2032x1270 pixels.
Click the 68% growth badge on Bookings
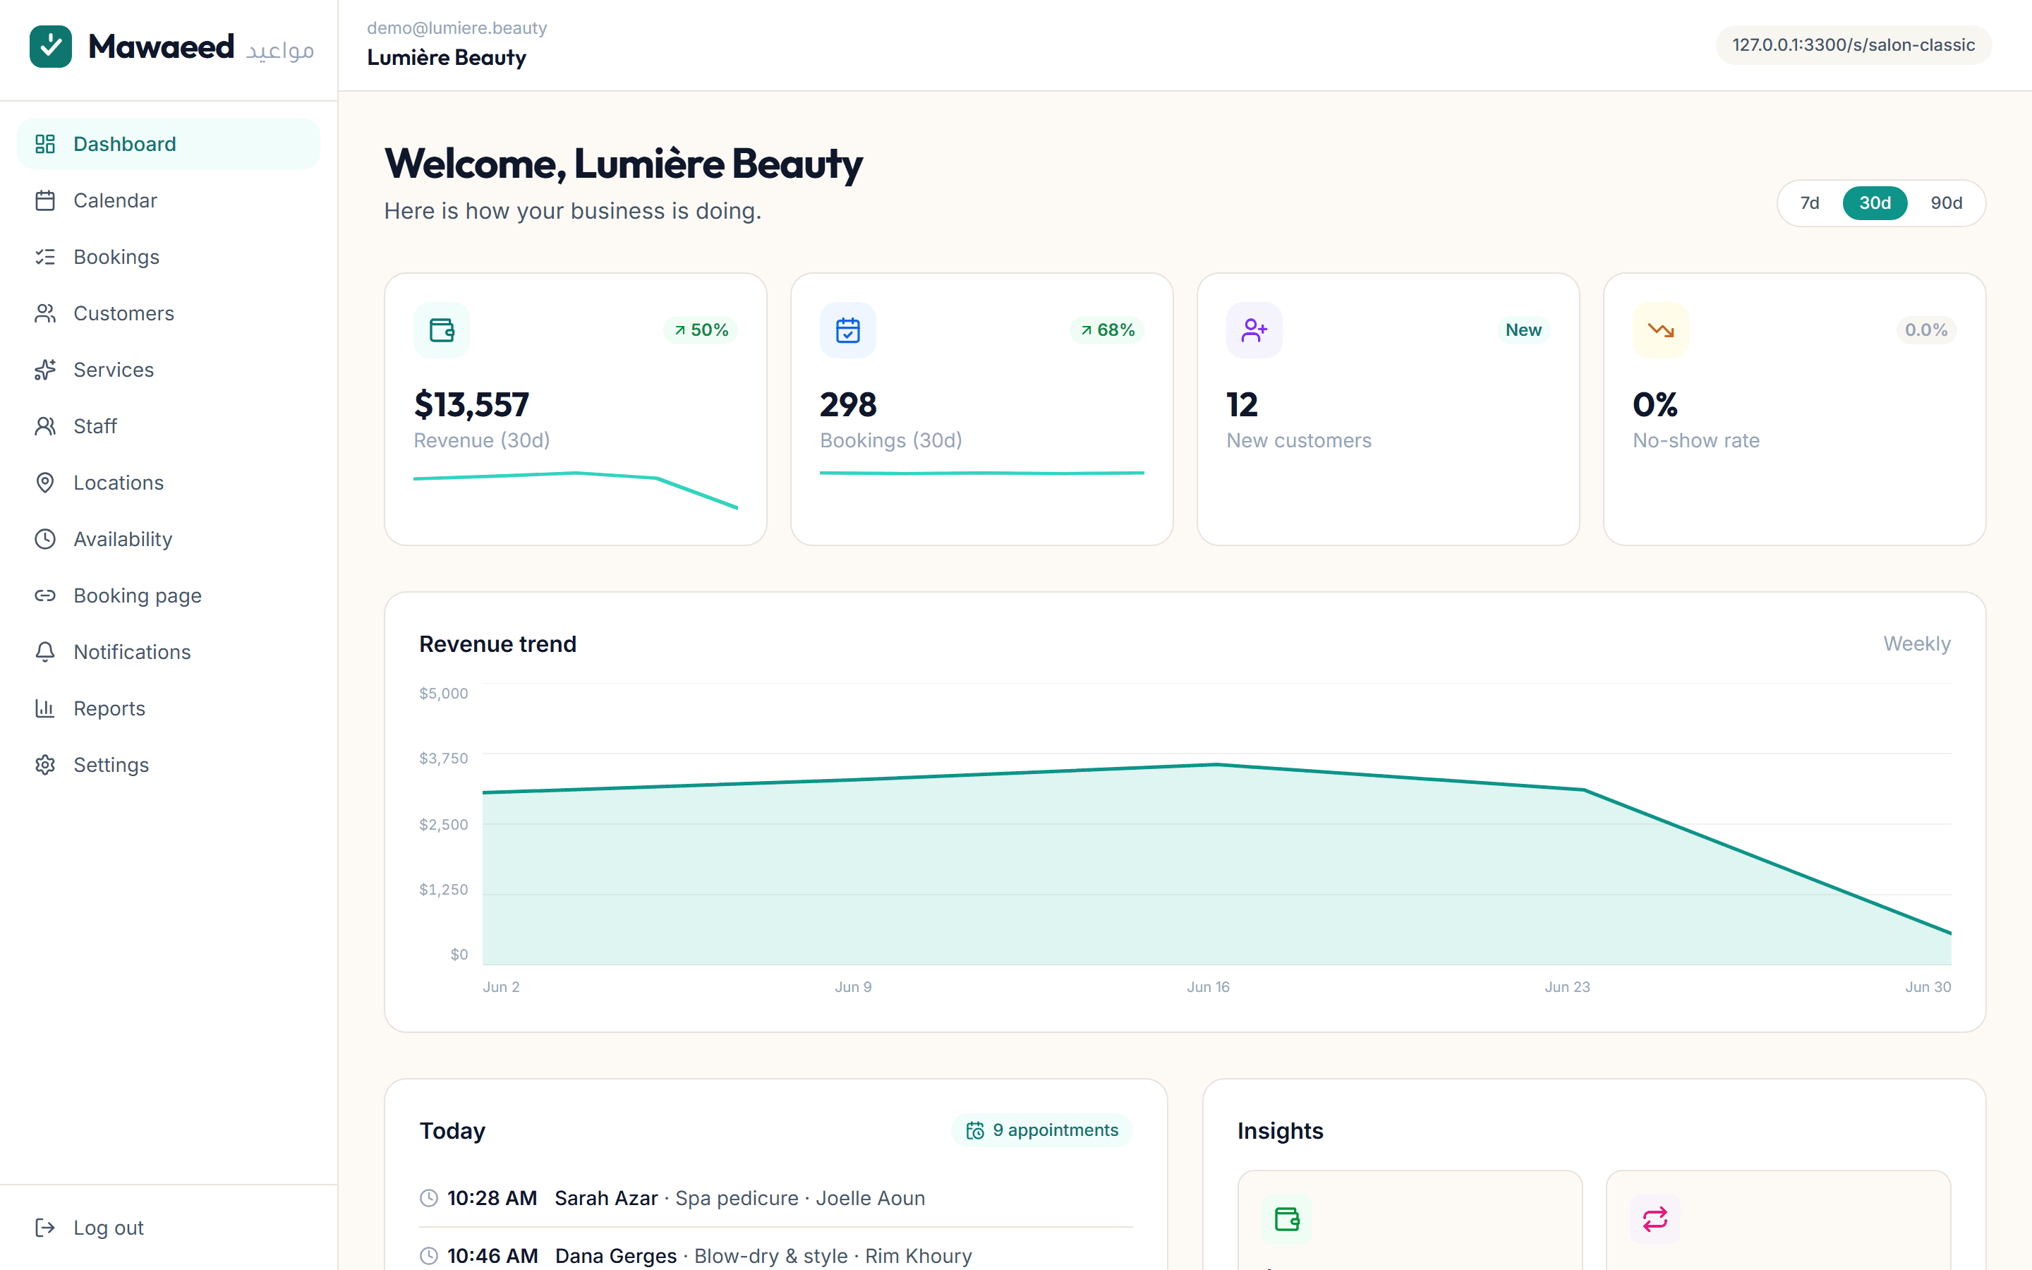[x=1108, y=330]
